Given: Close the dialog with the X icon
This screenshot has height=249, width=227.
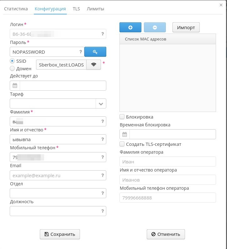Looking at the screenshot, I should pyautogui.click(x=221, y=5).
